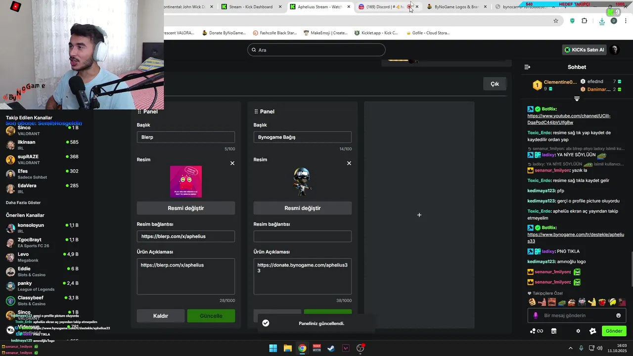The image size is (633, 356).
Task: Open Donate ByNoGame bookmark
Action: tap(224, 33)
